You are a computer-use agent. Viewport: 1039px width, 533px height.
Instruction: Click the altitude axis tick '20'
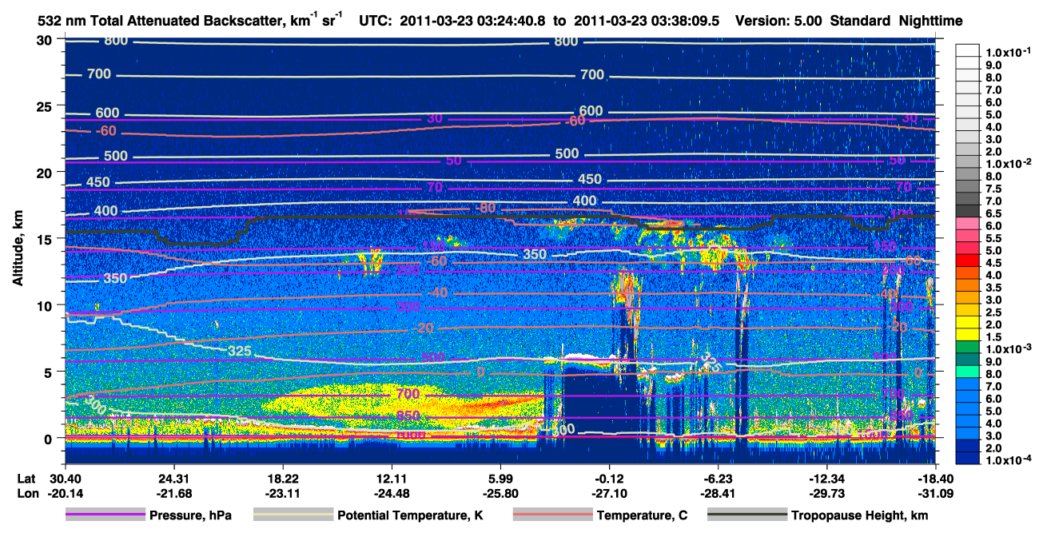[x=46, y=172]
